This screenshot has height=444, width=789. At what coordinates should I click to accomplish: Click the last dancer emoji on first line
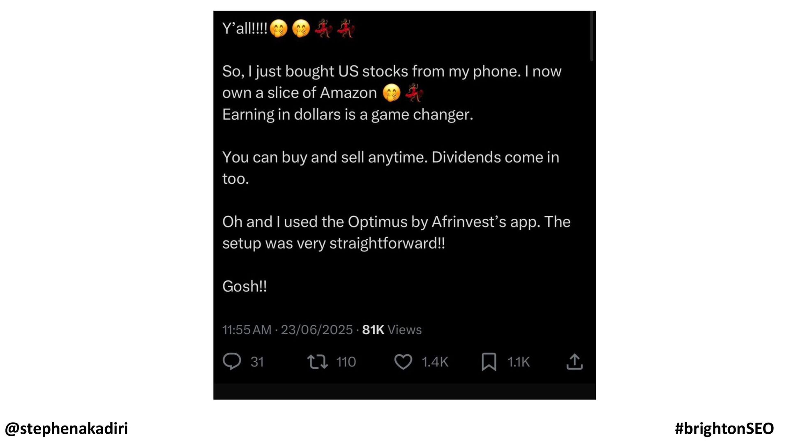point(346,28)
